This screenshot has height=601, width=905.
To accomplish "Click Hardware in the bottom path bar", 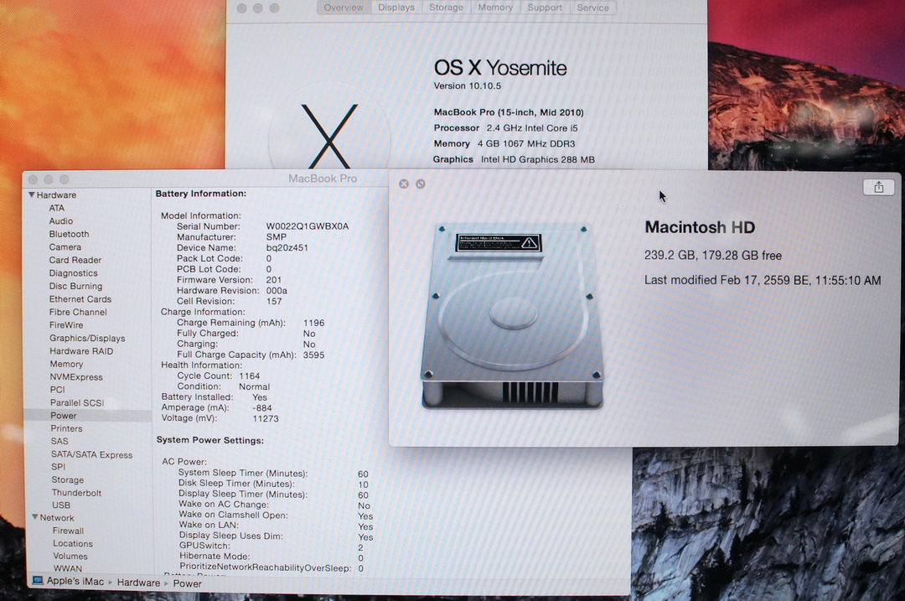I will (x=138, y=583).
